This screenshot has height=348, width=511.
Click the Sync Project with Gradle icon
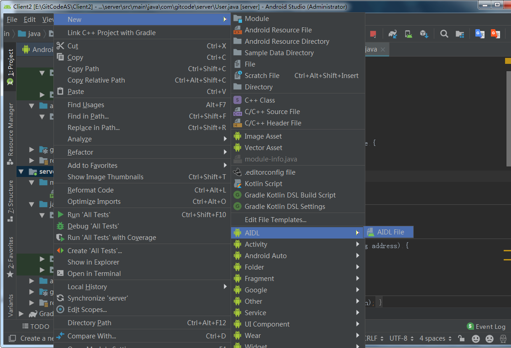[393, 34]
